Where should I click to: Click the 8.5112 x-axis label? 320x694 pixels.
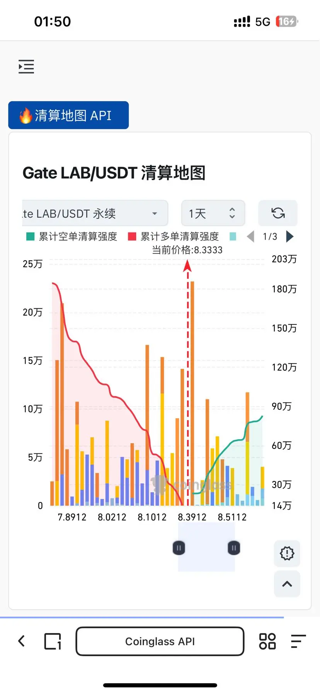[232, 517]
